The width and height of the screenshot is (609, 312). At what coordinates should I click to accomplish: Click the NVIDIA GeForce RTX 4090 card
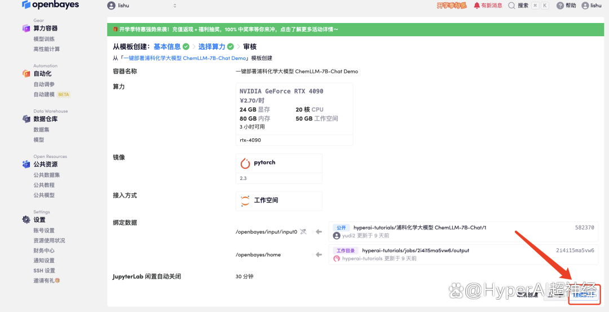tap(294, 114)
